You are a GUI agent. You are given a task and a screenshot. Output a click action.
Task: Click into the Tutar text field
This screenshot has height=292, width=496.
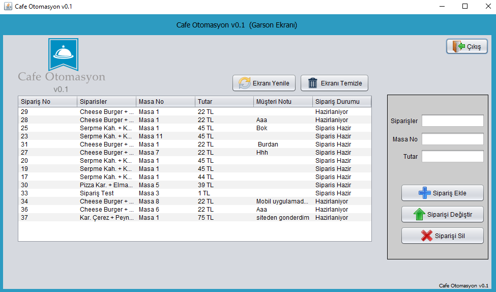pos(452,157)
